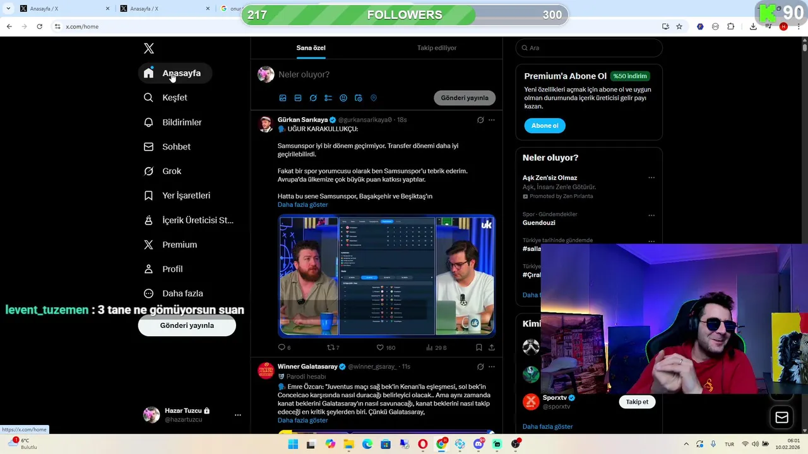Reply to Gürkan Sarıkaya post

pos(284,347)
